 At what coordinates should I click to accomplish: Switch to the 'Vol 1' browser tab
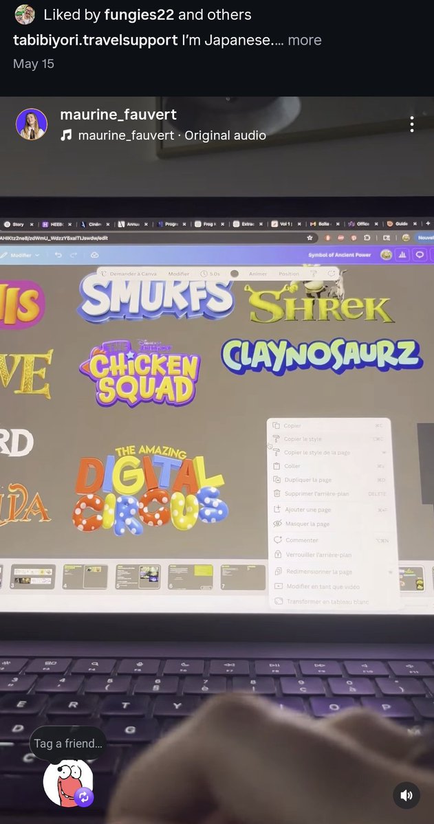[x=286, y=224]
